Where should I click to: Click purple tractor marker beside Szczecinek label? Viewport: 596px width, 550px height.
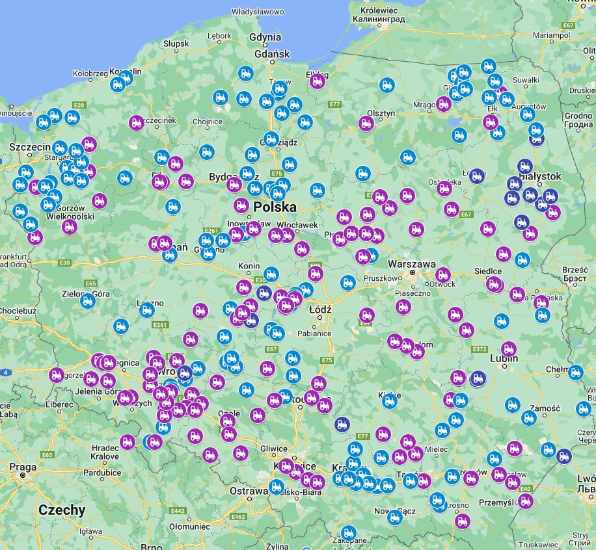point(137,123)
